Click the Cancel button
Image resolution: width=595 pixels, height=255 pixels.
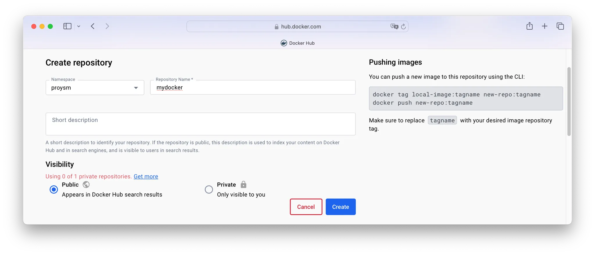point(306,207)
